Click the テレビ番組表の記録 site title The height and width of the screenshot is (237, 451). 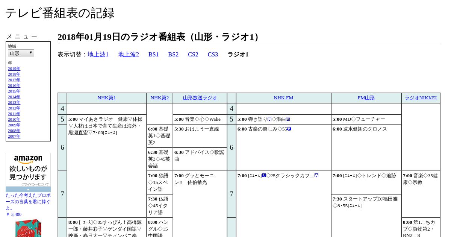[60, 13]
